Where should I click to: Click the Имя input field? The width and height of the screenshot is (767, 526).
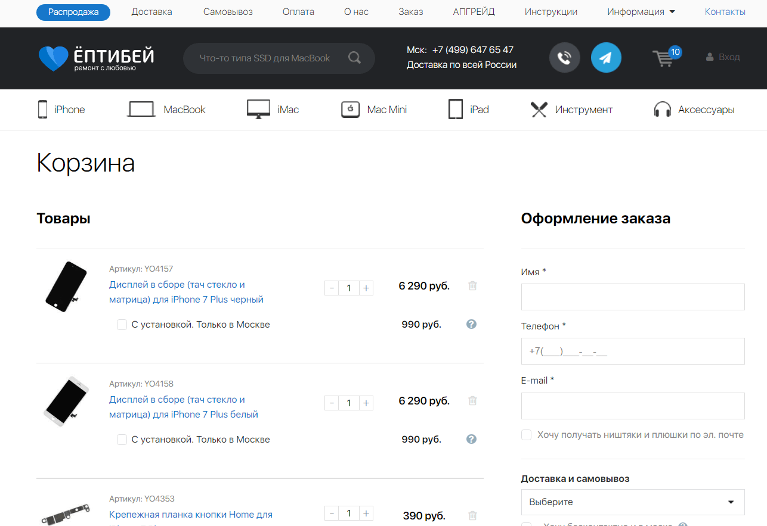[x=633, y=297]
